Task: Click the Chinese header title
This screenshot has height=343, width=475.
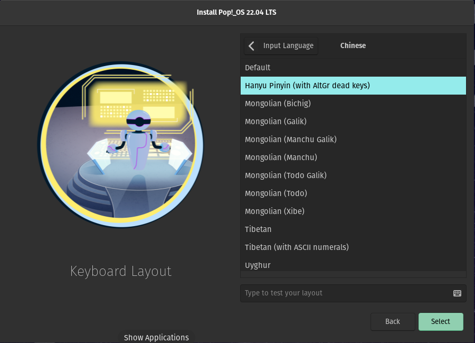Action: [353, 45]
